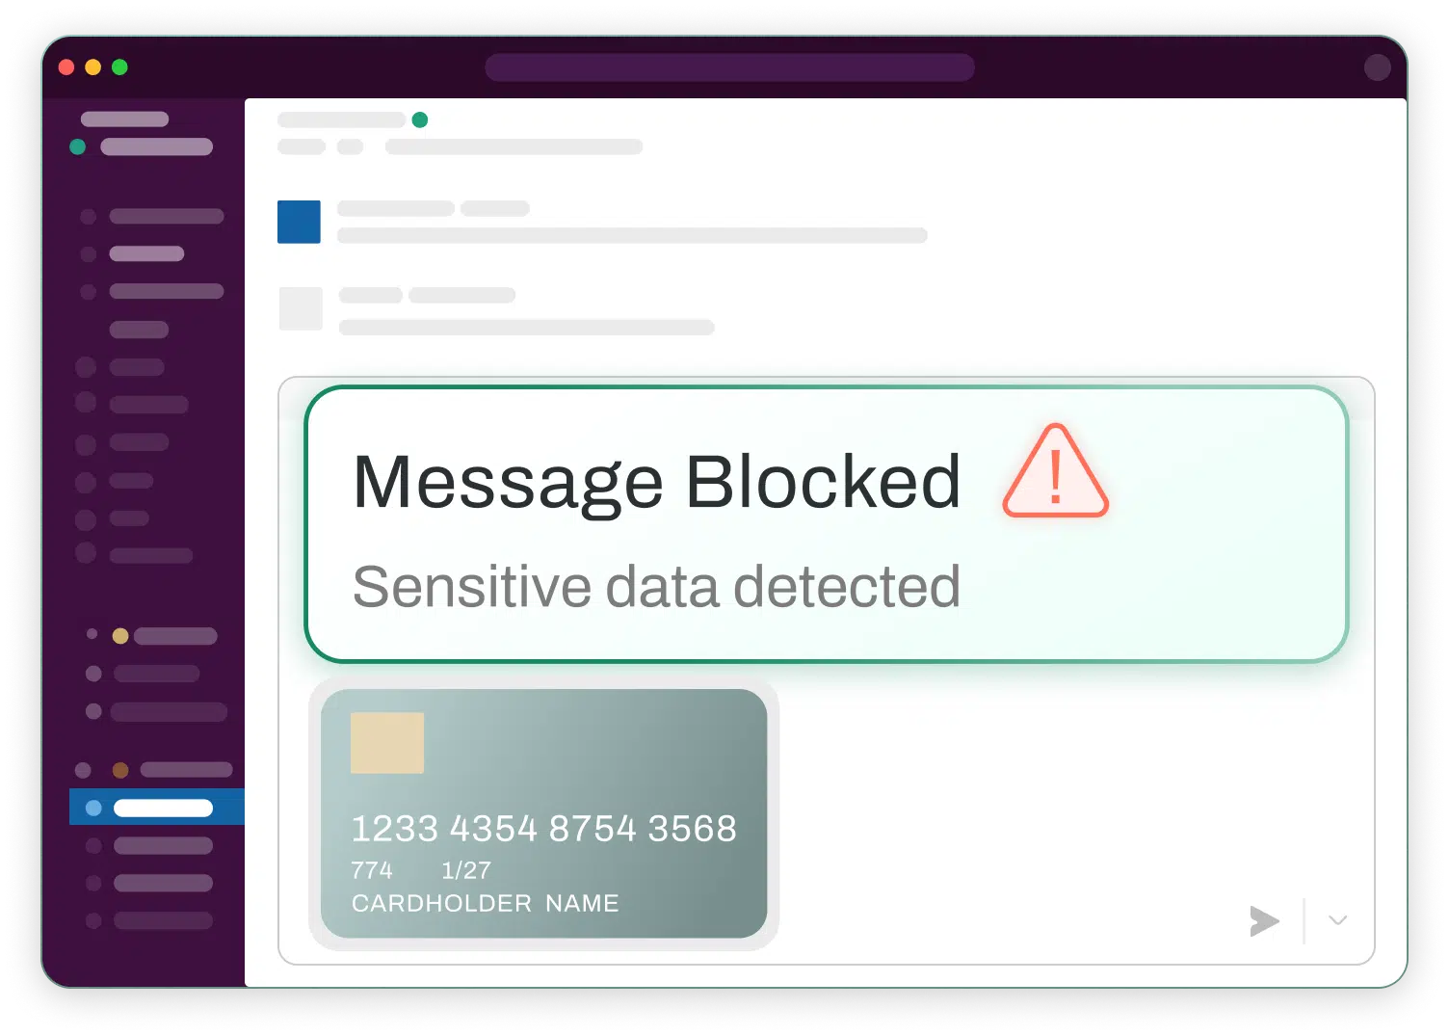1449x1035 pixels.
Task: Click the CARDHOLDER NAME text on card
Action: coord(485,903)
